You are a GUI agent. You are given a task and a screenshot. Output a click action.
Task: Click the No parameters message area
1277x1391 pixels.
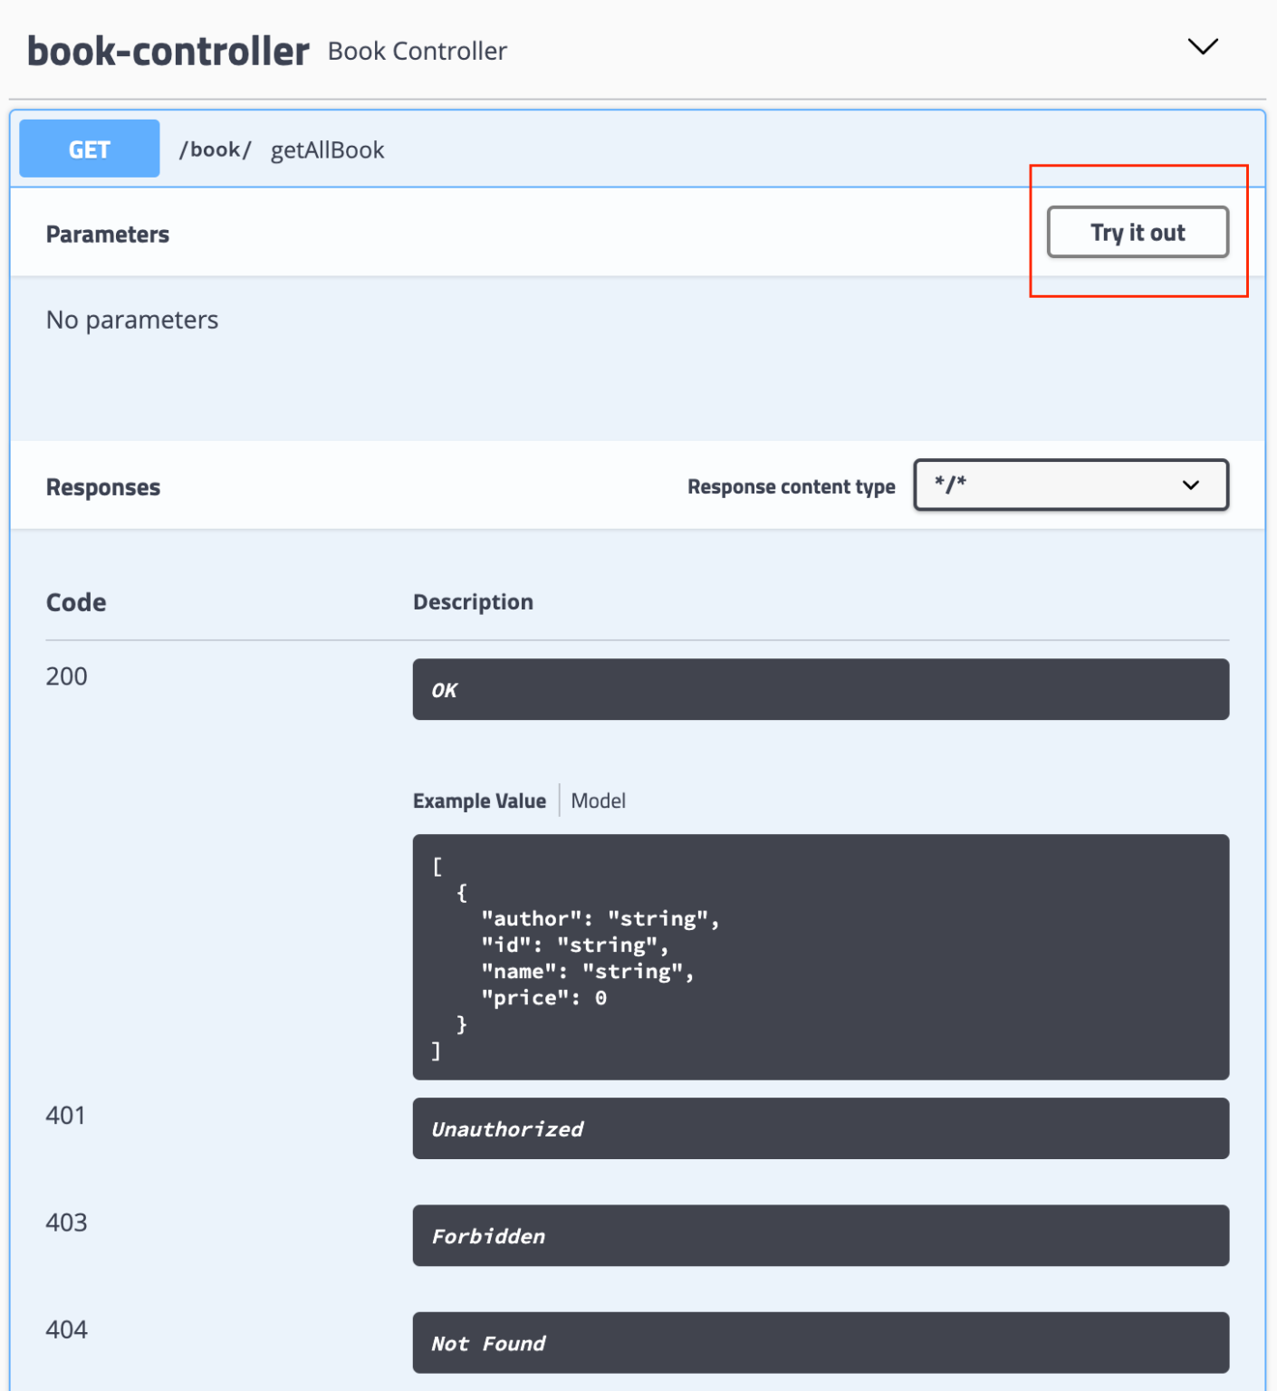coord(131,319)
